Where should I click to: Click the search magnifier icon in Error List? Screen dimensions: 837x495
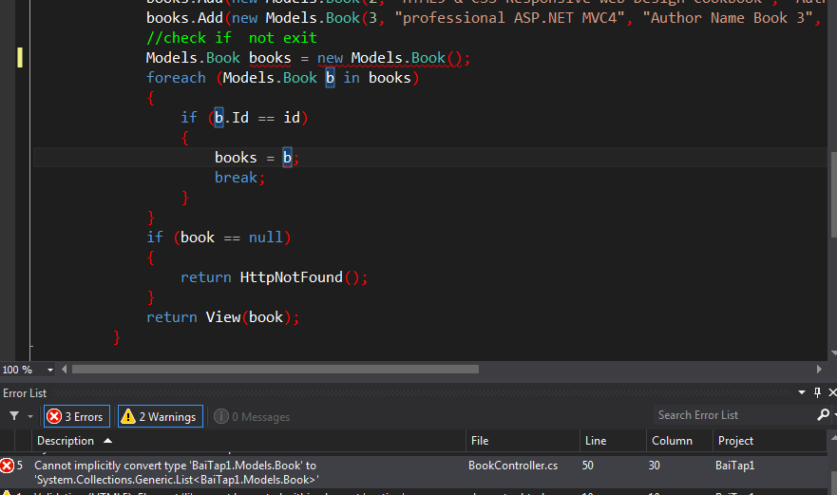[x=823, y=415]
